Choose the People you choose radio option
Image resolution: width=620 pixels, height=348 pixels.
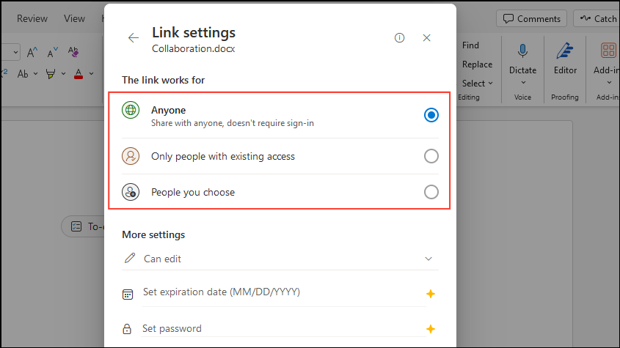[431, 192]
